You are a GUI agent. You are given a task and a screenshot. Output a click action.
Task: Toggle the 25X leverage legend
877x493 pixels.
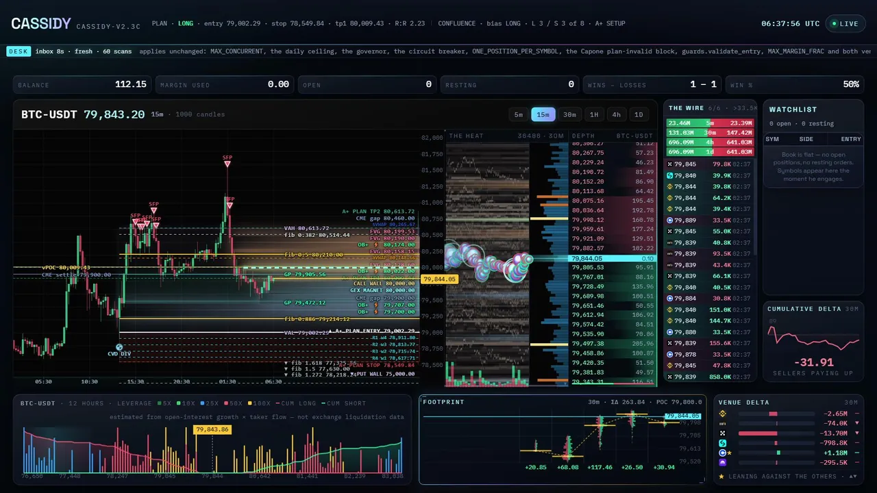[x=210, y=403]
